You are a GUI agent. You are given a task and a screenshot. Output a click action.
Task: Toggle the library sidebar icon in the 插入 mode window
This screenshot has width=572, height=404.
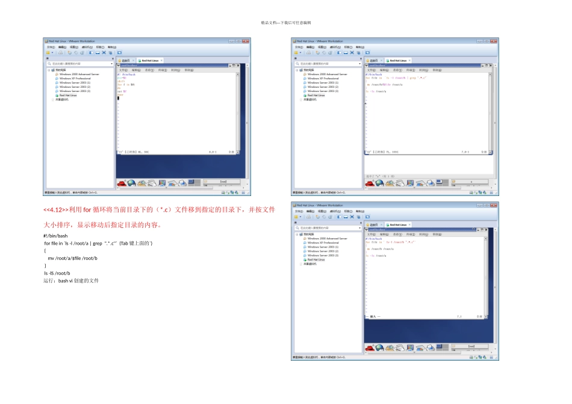coord(339,217)
